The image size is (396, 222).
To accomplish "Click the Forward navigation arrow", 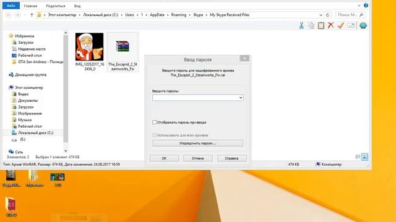I will pos(17,15).
